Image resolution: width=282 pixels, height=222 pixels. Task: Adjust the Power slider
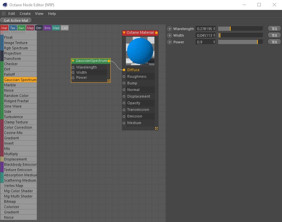[240, 42]
